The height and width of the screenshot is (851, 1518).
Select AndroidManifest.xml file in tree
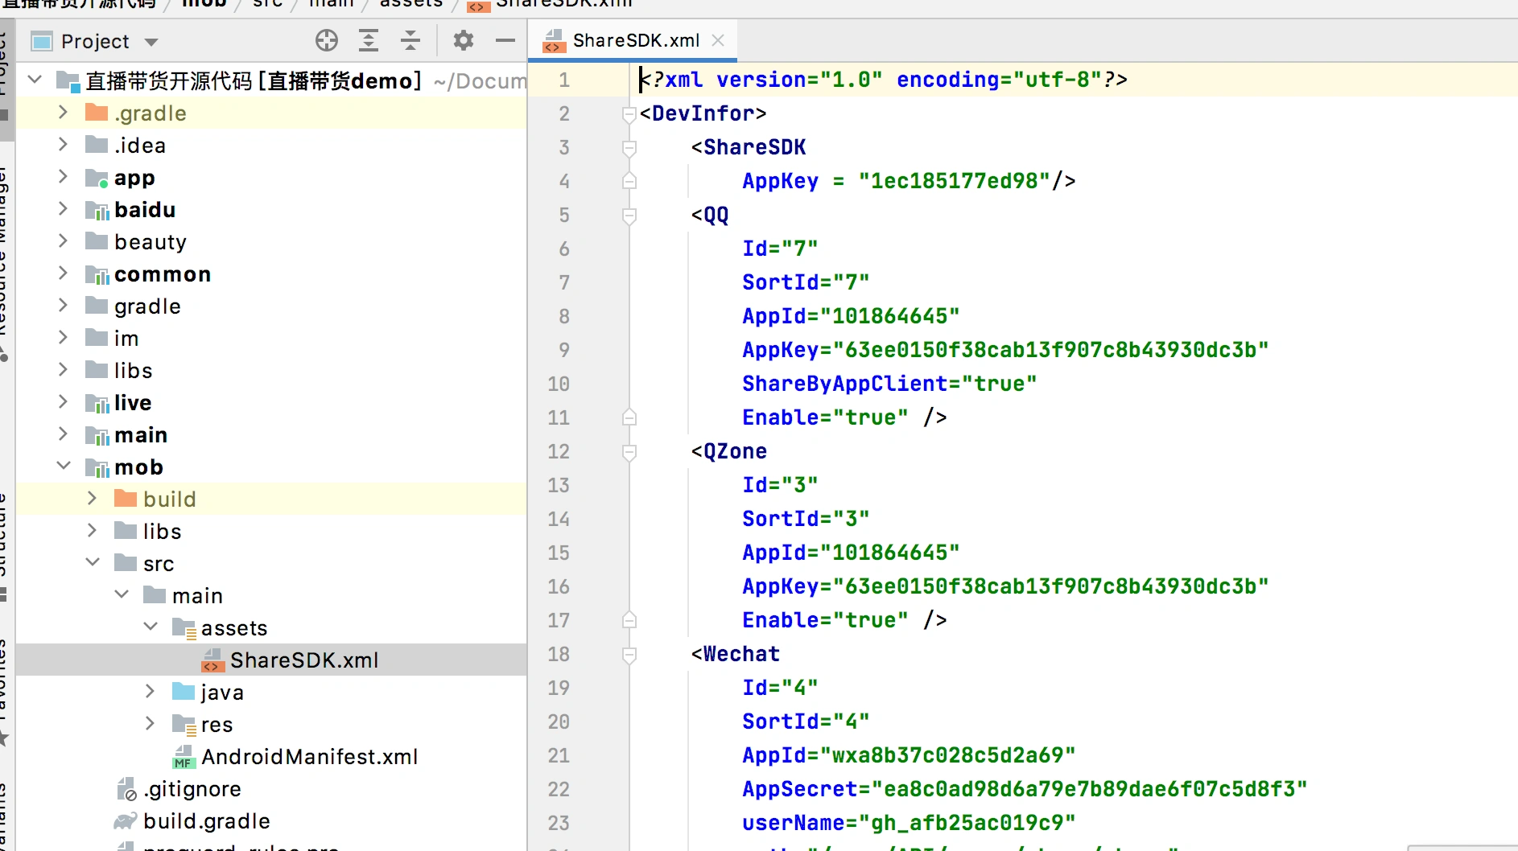point(271,757)
